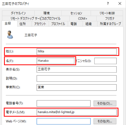The image size is (126, 125).
Task: Click the 表示名(S): label
Action: click(13, 69)
